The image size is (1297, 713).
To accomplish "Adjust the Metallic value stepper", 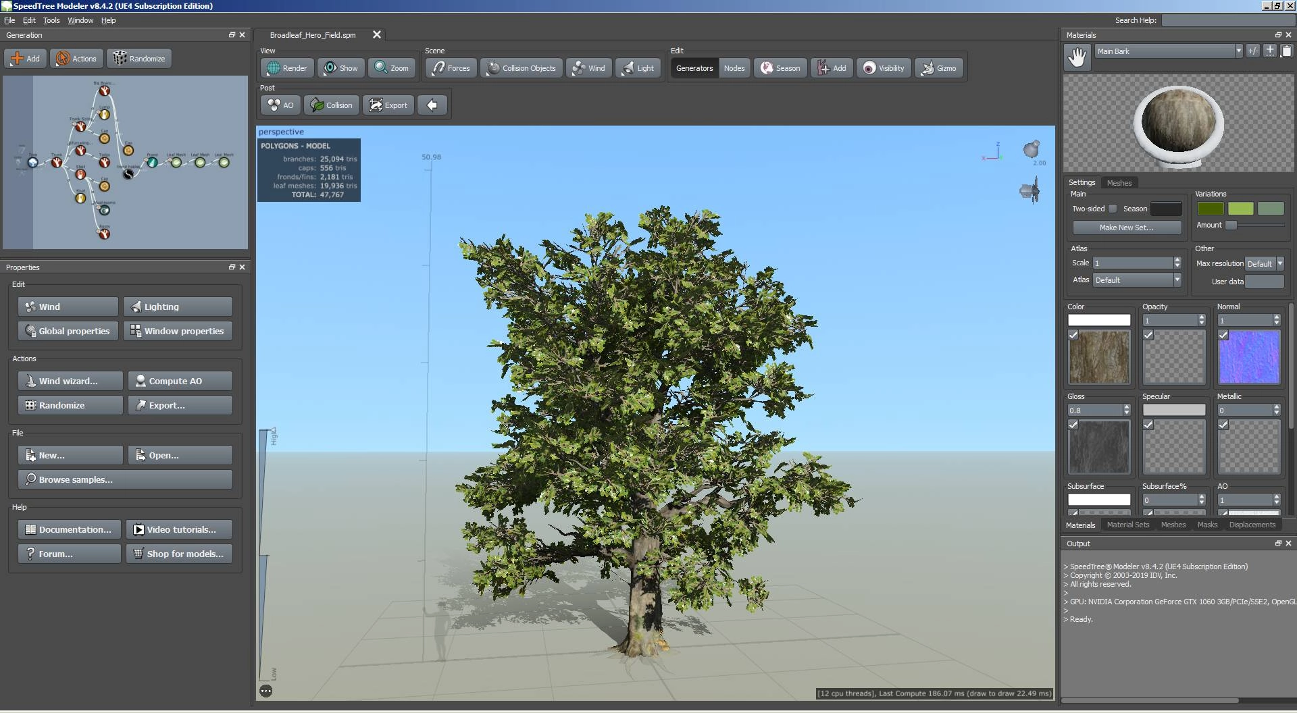I will pyautogui.click(x=1277, y=410).
